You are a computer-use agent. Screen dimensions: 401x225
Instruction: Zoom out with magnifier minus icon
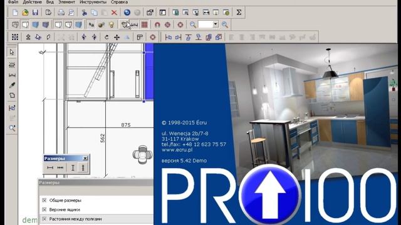[193, 24]
